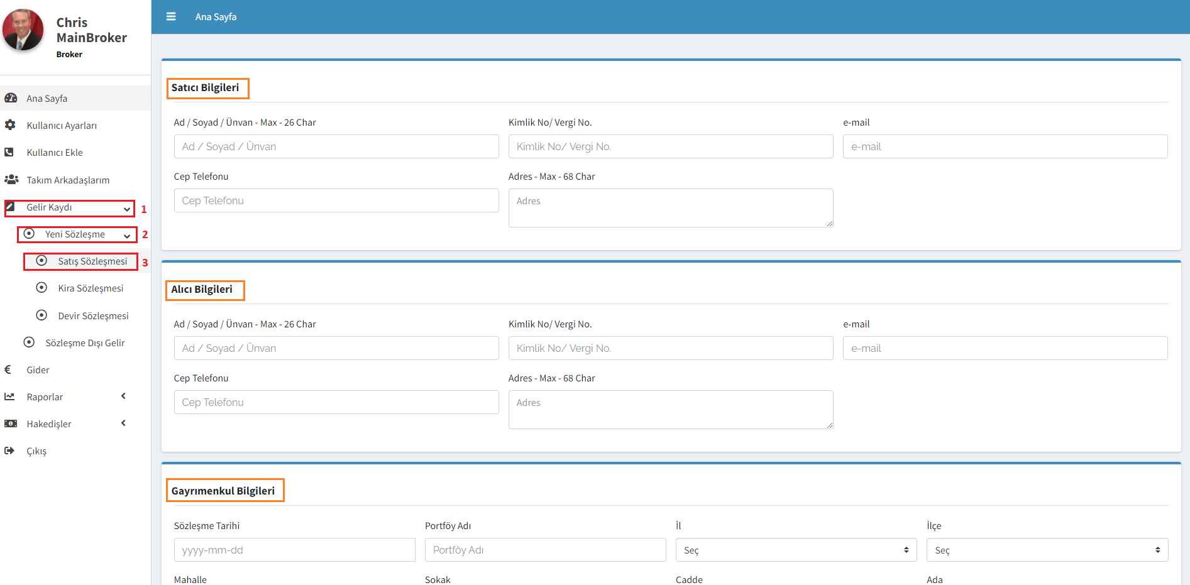Expand the Raporlar menu
The image size is (1190, 585).
click(x=123, y=396)
